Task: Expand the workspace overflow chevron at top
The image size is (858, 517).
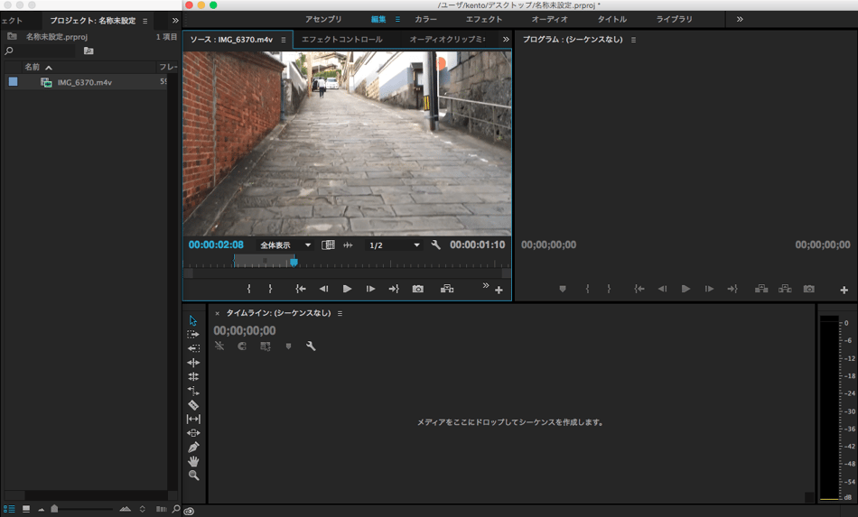Action: 740,19
